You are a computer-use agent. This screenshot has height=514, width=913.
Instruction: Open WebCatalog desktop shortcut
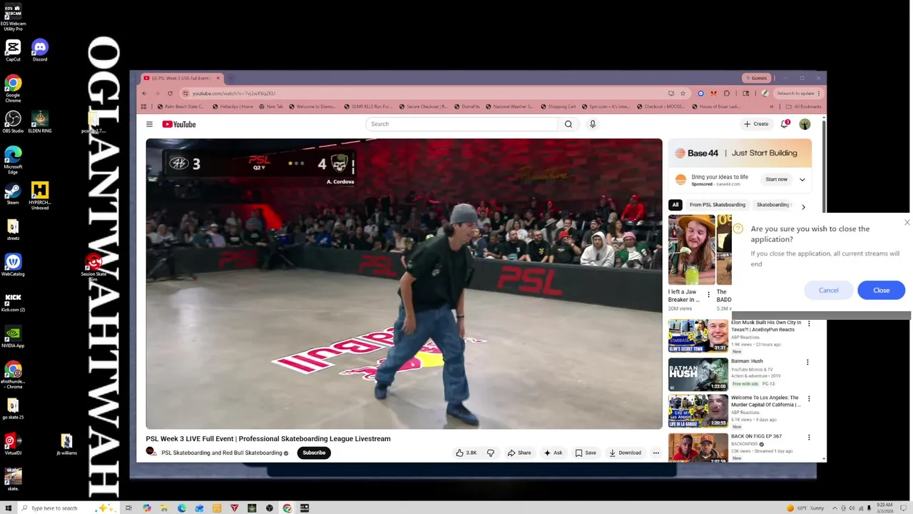pos(13,266)
